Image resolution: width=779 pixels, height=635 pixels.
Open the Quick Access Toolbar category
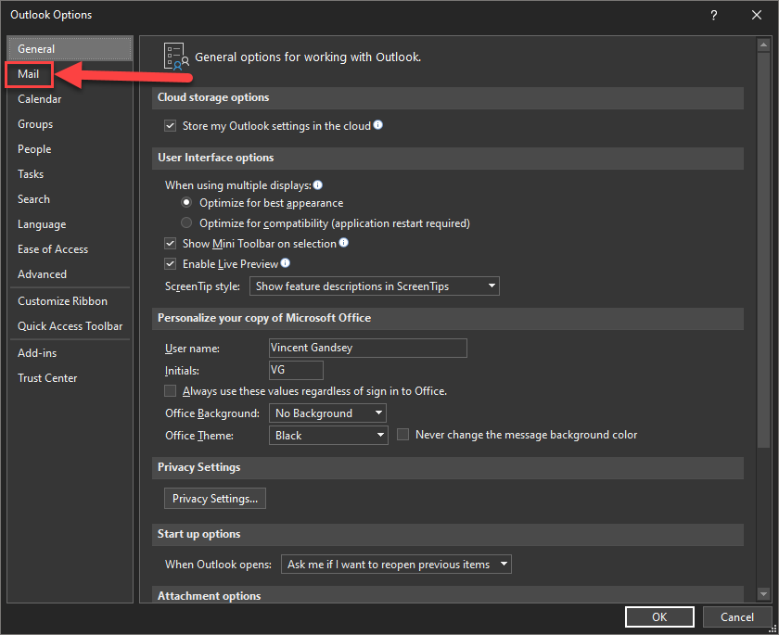(70, 326)
